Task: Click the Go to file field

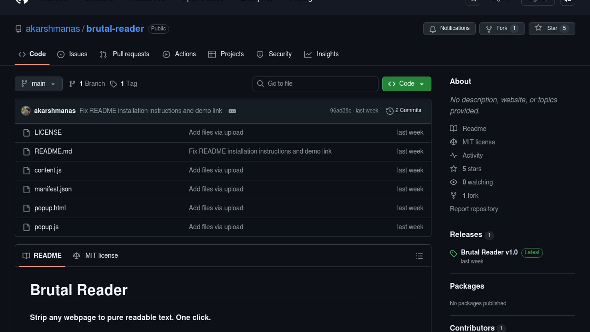Action: 315,84
